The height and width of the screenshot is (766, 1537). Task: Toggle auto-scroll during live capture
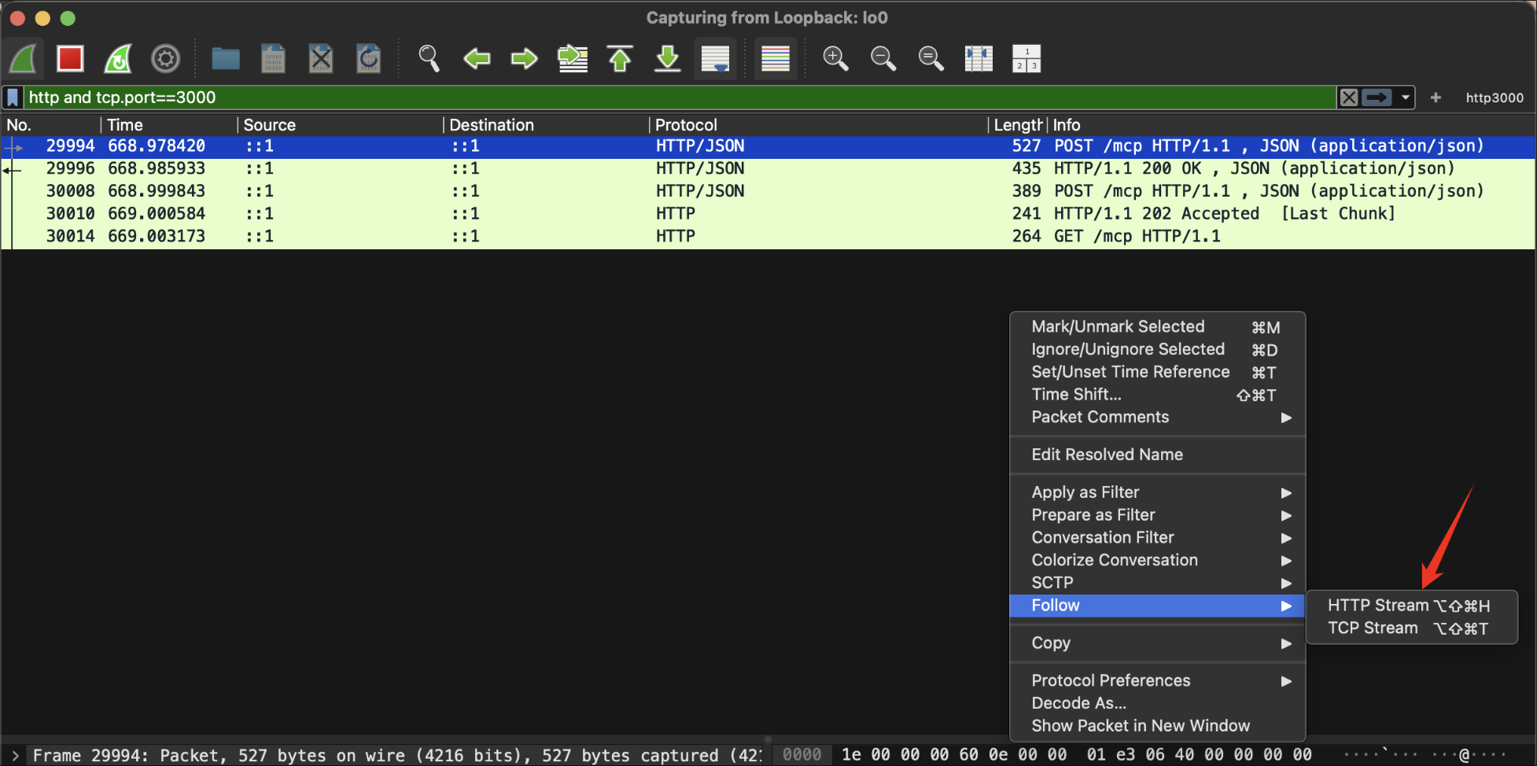coord(715,58)
